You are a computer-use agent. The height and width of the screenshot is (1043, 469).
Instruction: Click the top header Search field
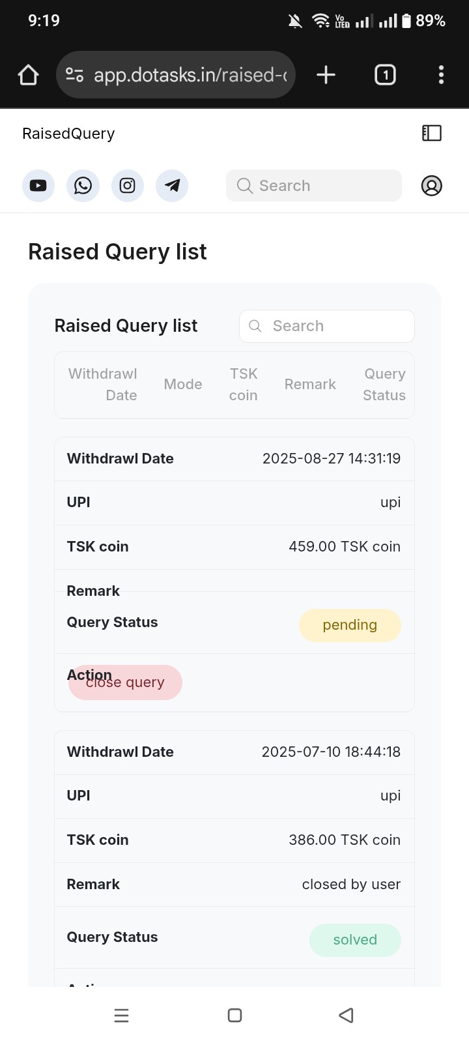point(314,186)
